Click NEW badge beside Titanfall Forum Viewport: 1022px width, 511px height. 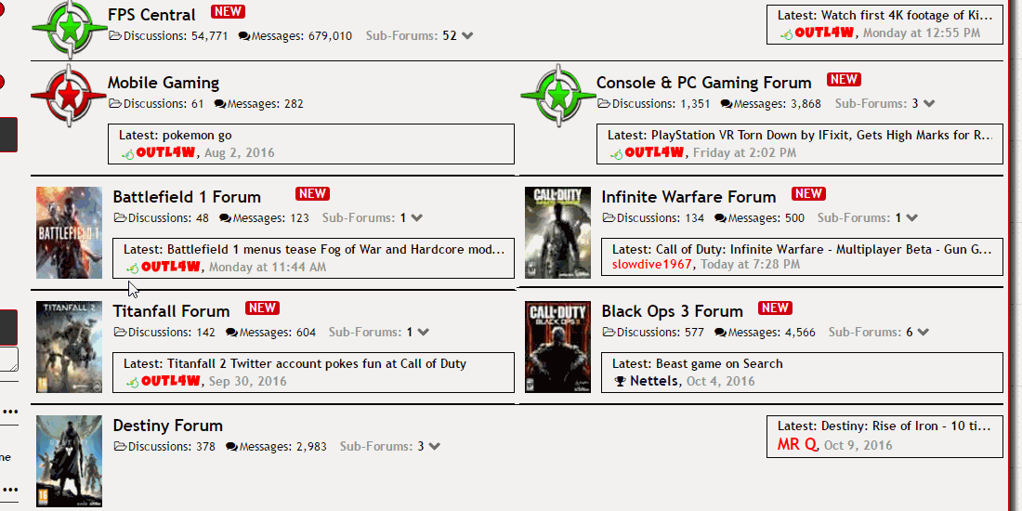pyautogui.click(x=262, y=308)
